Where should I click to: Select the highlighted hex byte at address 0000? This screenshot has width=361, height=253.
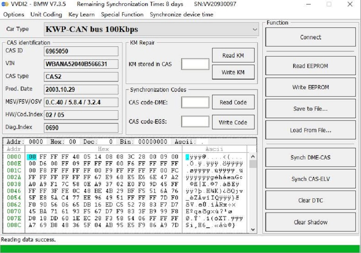click(x=32, y=157)
